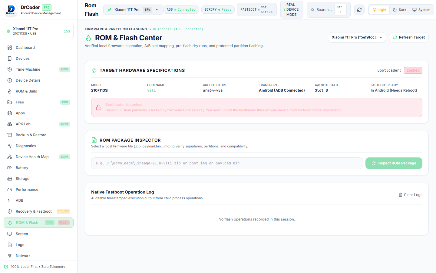
Task: Open Diagnostics page
Action: (x=38, y=146)
